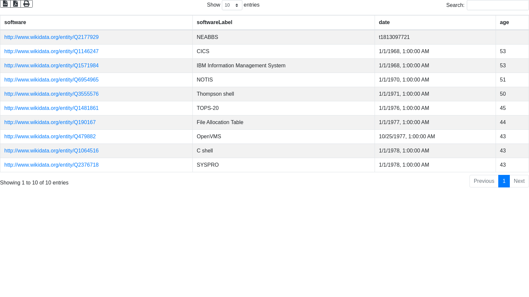
Task: Open the Show entries count dropdown
Action: 232,5
